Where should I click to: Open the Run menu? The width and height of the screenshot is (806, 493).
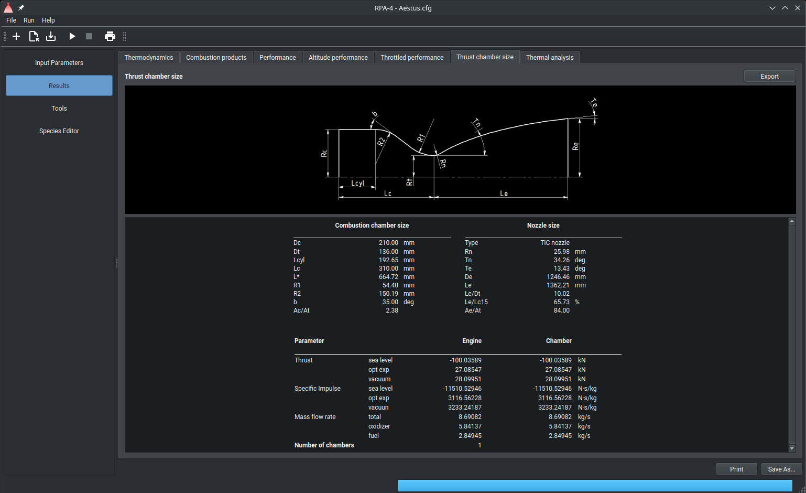pyautogui.click(x=29, y=20)
